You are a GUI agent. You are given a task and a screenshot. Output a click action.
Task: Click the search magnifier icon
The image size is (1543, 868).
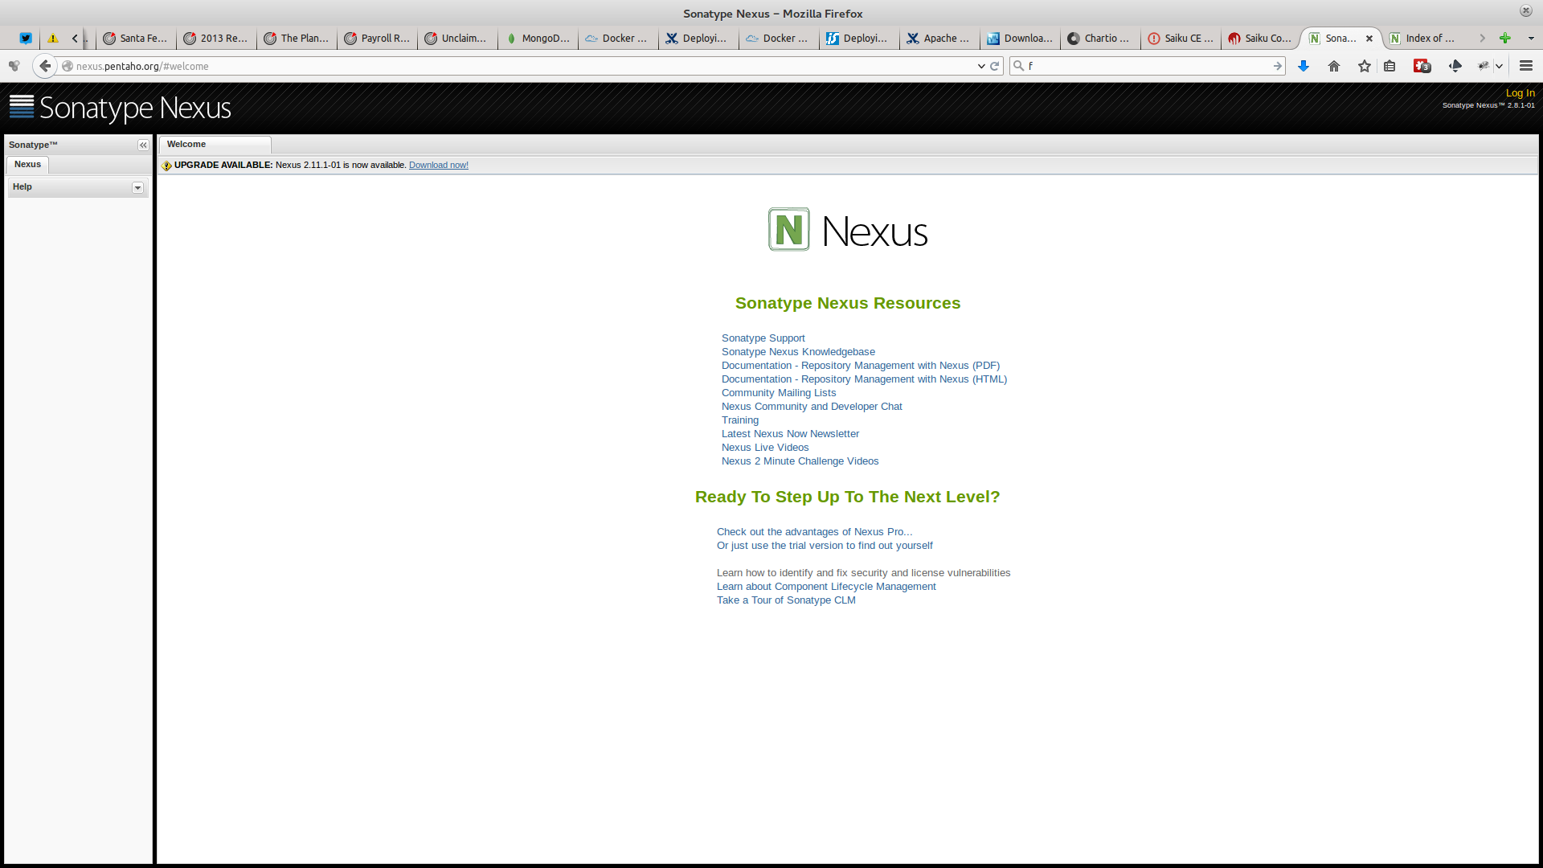[x=1019, y=66]
